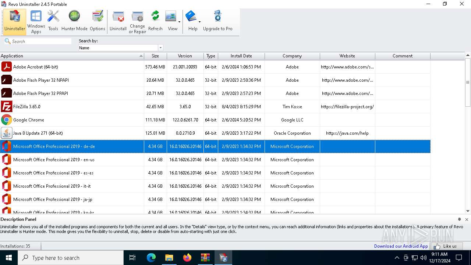The image size is (471, 265).
Task: Click the Like us button
Action: pyautogui.click(x=447, y=246)
